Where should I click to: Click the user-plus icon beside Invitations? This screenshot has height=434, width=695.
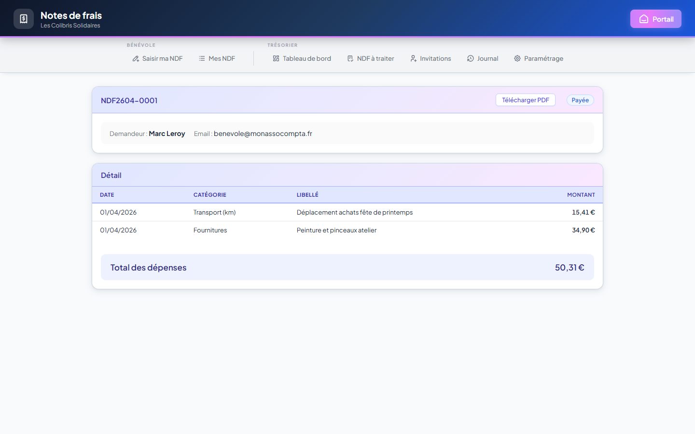click(413, 58)
